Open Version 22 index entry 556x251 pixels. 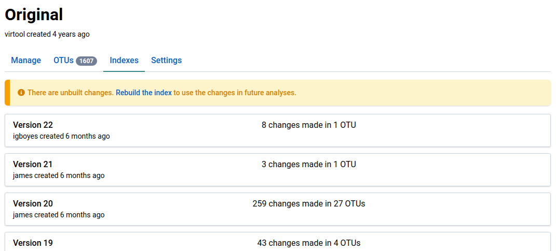tap(33, 125)
